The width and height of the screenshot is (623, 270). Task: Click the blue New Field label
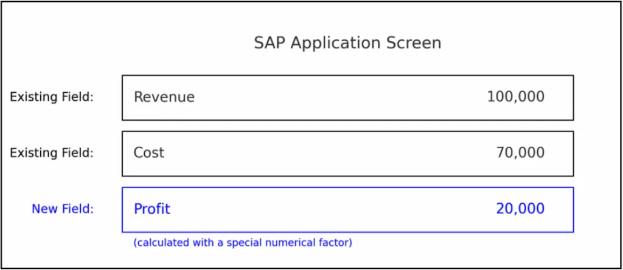click(x=63, y=209)
